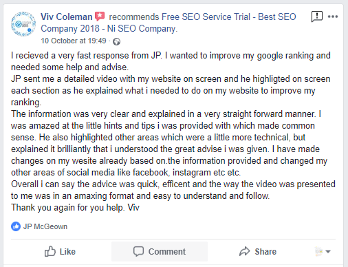Click the Like text label

67,252
